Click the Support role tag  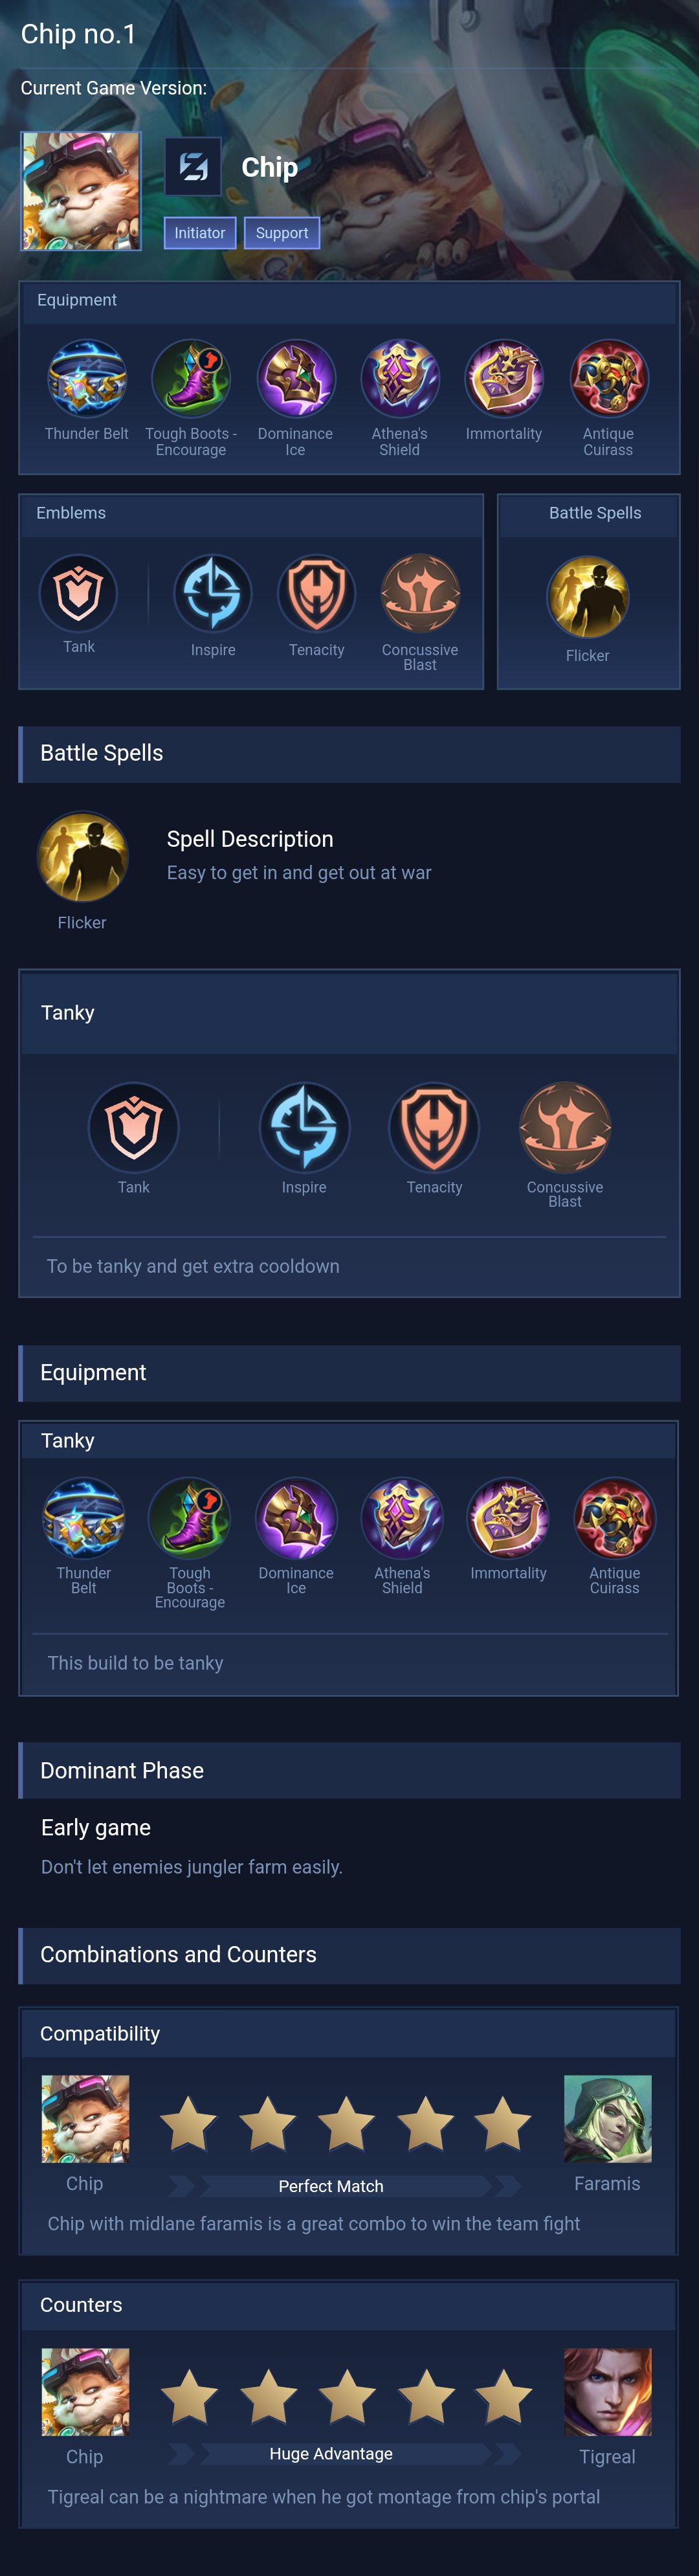click(x=282, y=233)
